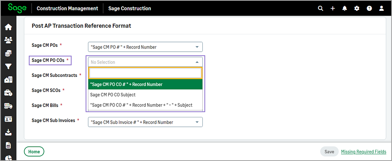
Task: Click the Sage Construction header title
Action: coord(130,8)
